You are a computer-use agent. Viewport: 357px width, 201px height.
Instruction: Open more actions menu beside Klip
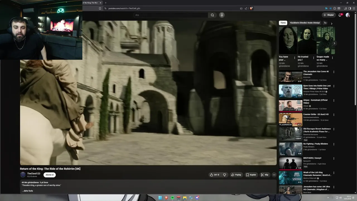274,175
